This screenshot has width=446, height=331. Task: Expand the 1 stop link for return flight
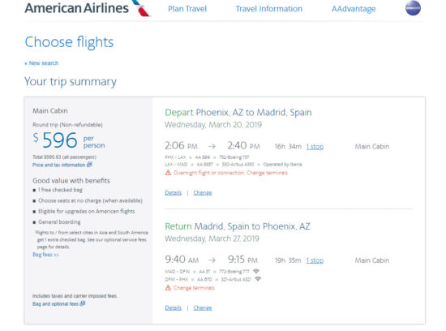pyautogui.click(x=315, y=260)
